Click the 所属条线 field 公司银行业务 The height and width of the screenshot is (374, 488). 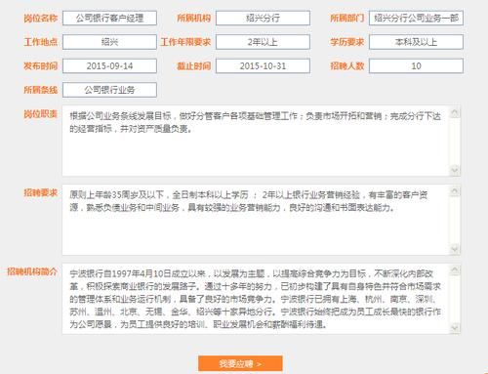pos(109,90)
